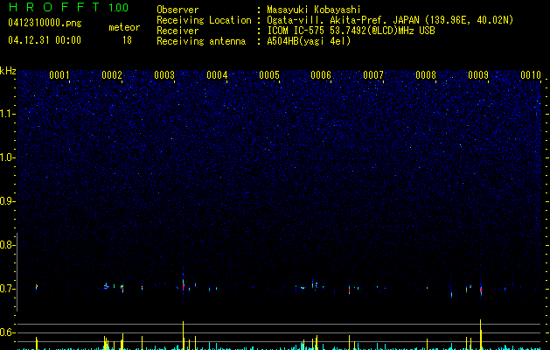Click time marker 0006
This screenshot has width=550, height=350.
click(321, 75)
